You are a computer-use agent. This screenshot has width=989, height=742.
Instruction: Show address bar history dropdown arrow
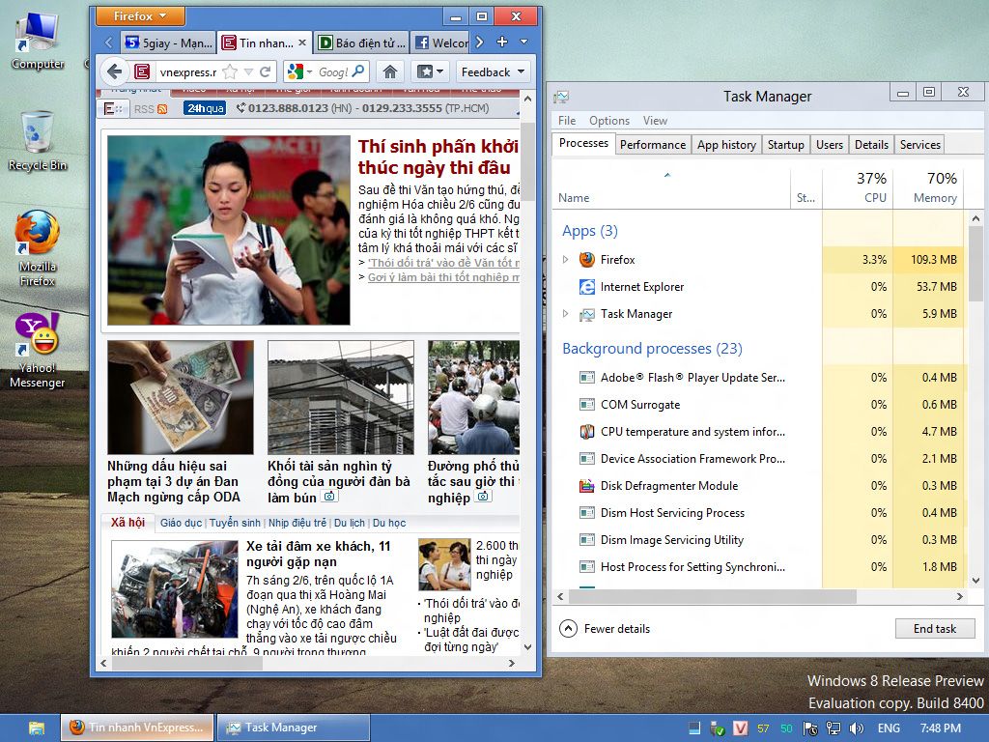tap(248, 71)
